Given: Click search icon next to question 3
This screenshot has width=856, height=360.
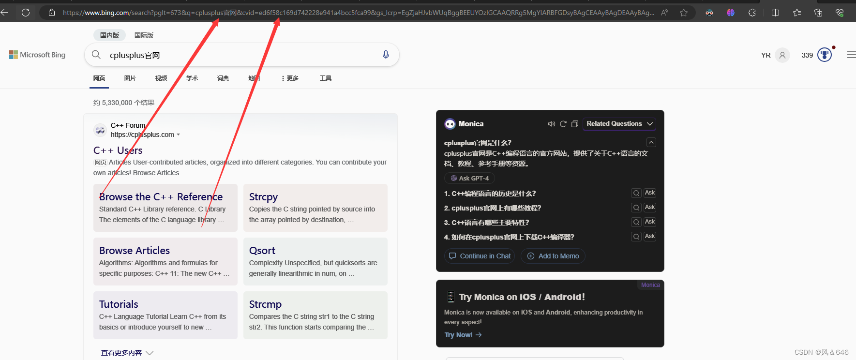Looking at the screenshot, I should (636, 222).
